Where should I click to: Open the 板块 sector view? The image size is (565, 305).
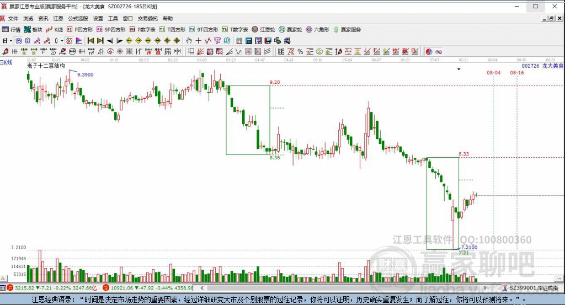click(33, 30)
